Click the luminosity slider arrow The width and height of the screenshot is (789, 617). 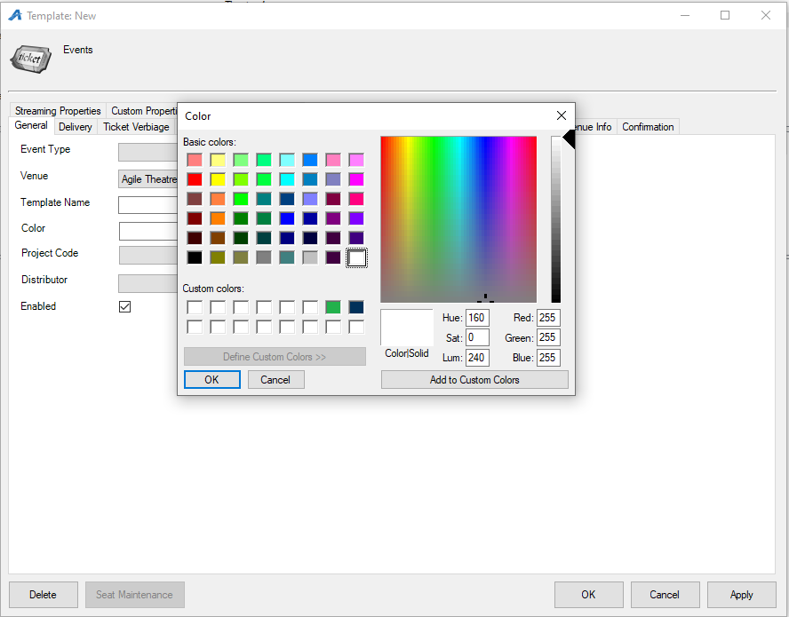570,139
